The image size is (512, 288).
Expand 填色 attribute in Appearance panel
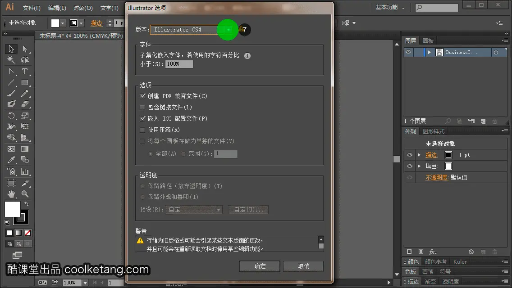419,166
